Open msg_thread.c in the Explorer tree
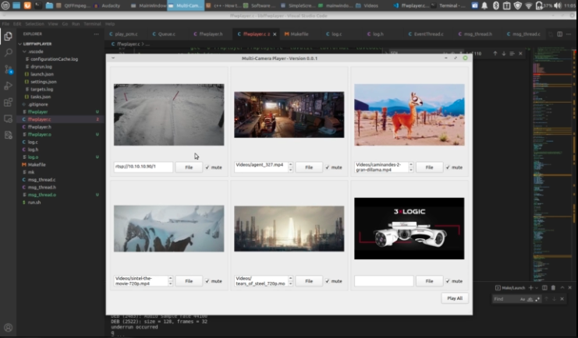The height and width of the screenshot is (338, 578). 41,180
